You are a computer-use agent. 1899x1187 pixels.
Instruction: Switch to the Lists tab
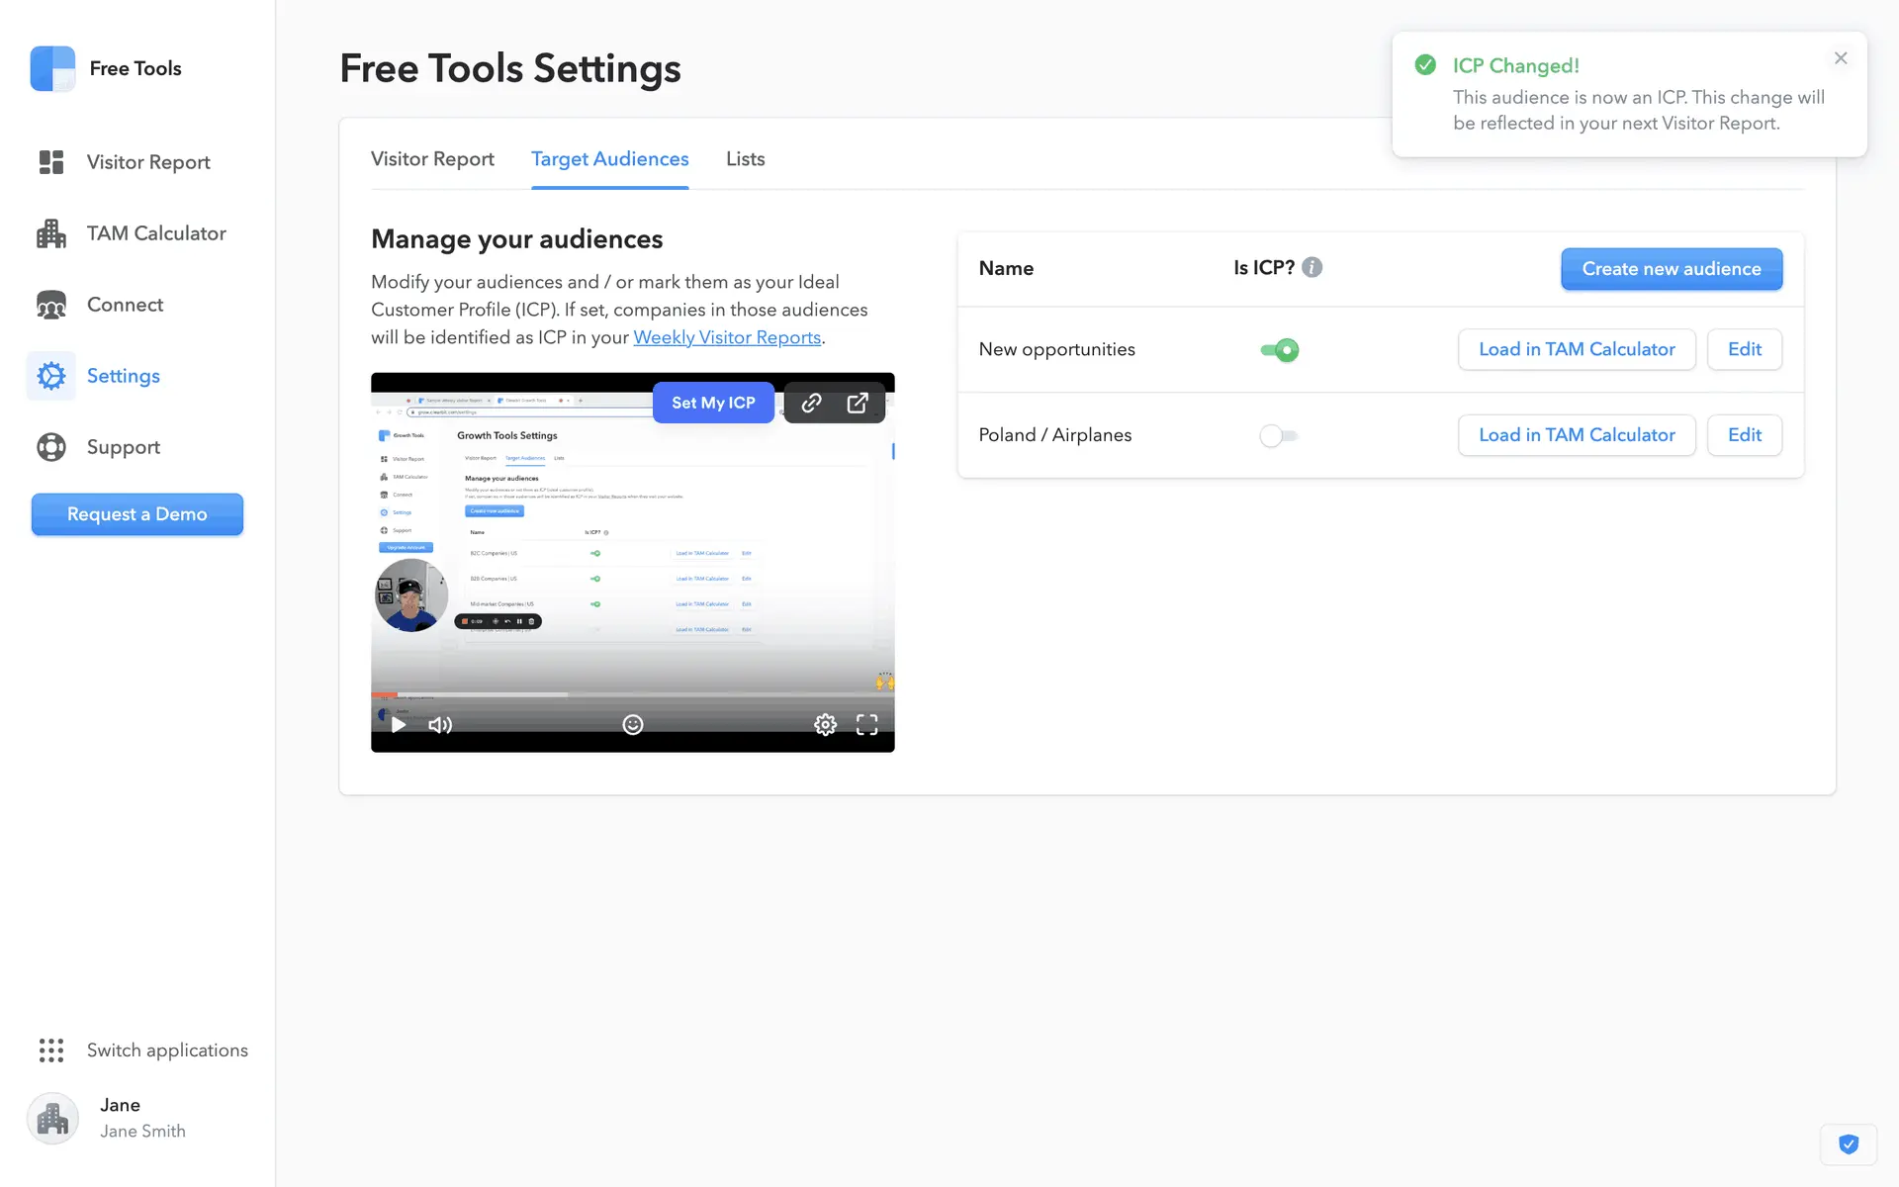[x=745, y=159]
